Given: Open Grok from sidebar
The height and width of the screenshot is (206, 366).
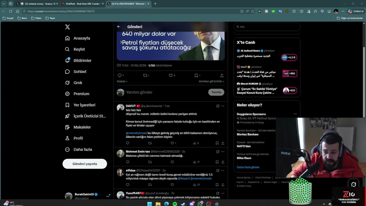Looking at the screenshot, I should [x=74, y=83].
